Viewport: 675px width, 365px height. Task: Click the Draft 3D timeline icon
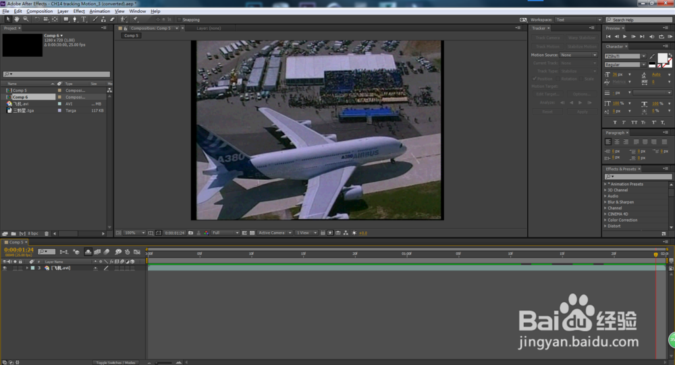click(x=76, y=251)
